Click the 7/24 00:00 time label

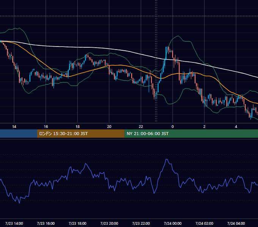pyautogui.click(x=173, y=223)
